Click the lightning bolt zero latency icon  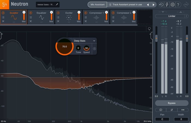coord(167,5)
